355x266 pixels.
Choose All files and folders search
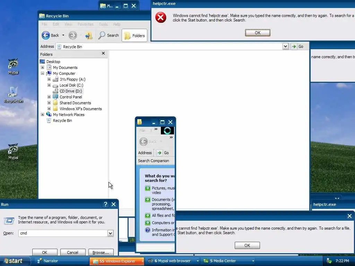[160, 215]
